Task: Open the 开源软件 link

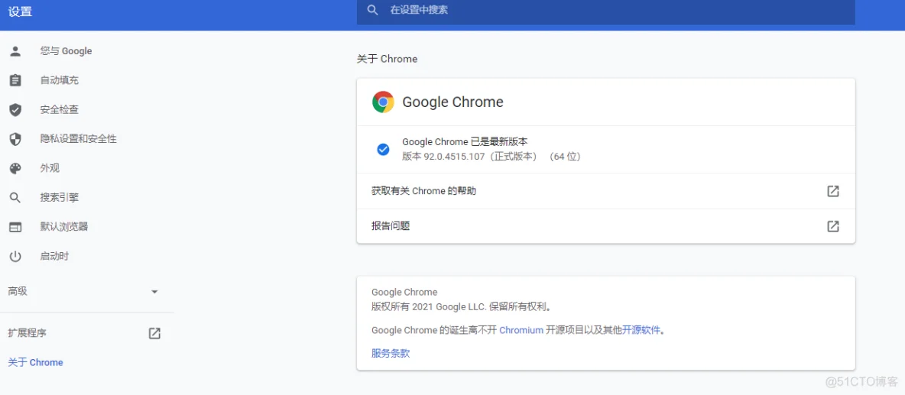Action: (641, 330)
